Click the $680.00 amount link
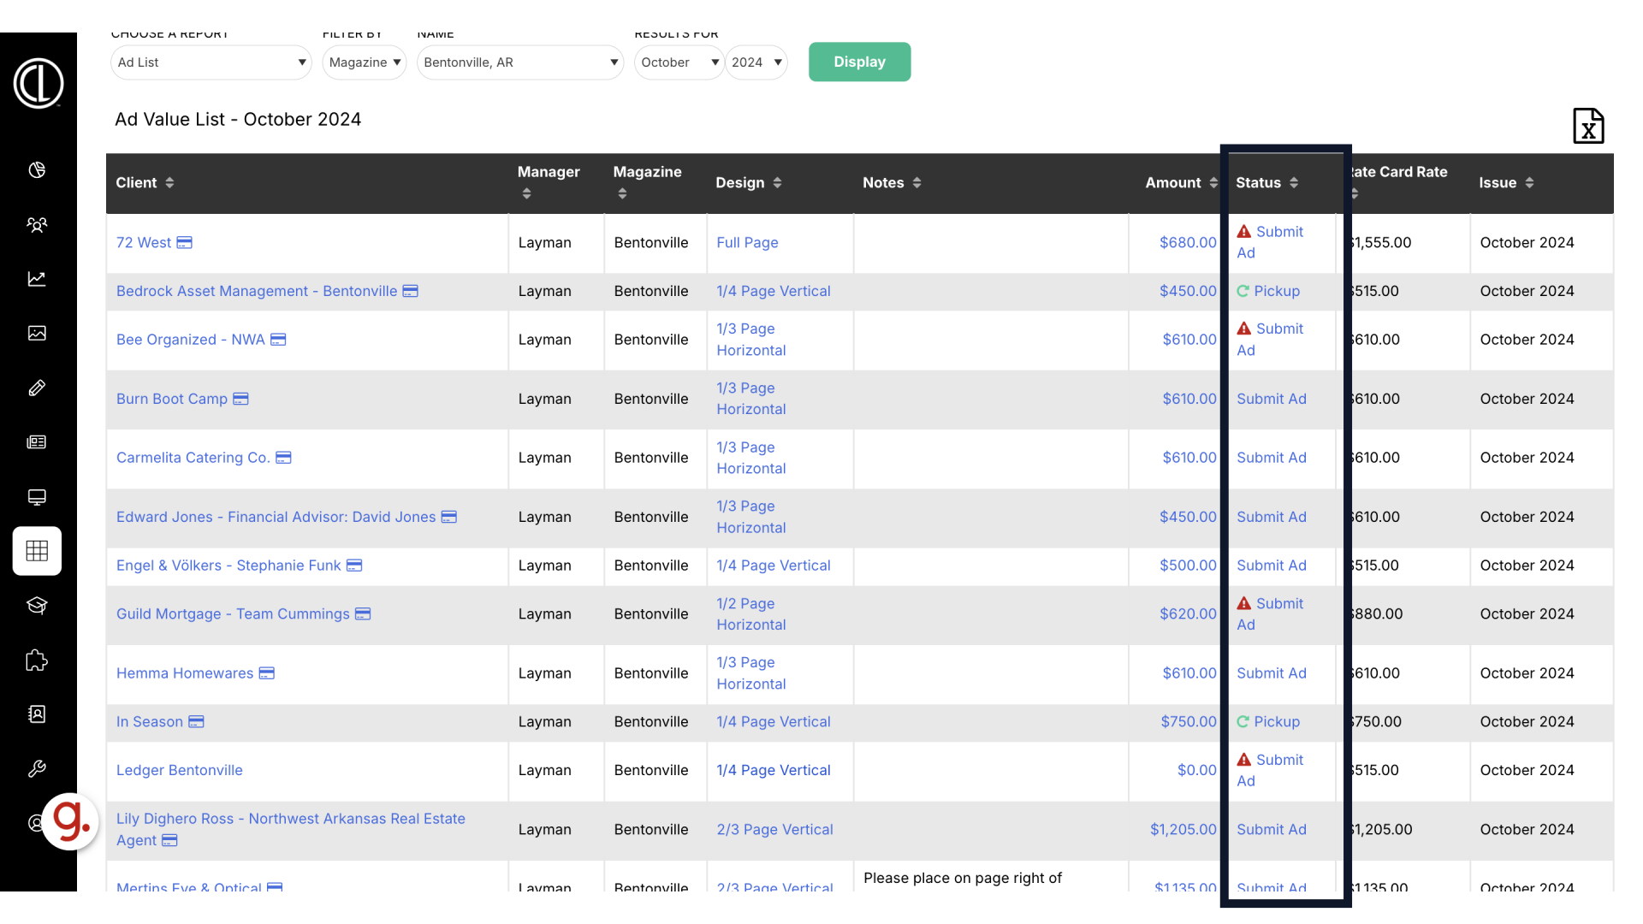The height and width of the screenshot is (924, 1643). (1188, 243)
